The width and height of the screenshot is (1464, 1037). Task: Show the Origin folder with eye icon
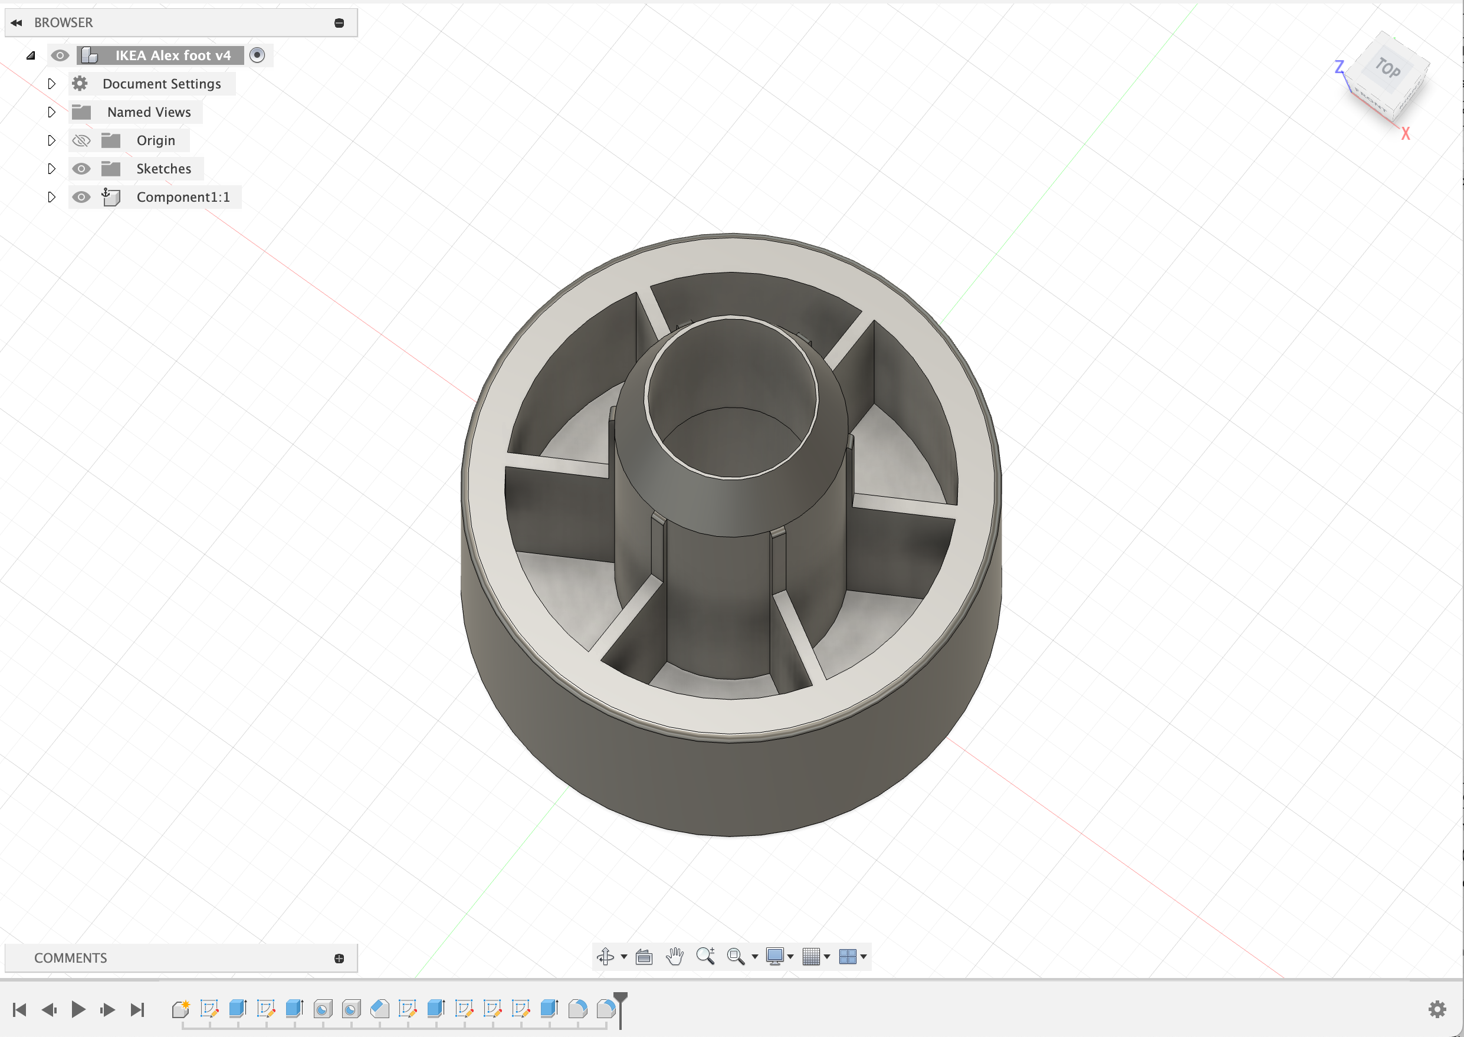point(81,140)
